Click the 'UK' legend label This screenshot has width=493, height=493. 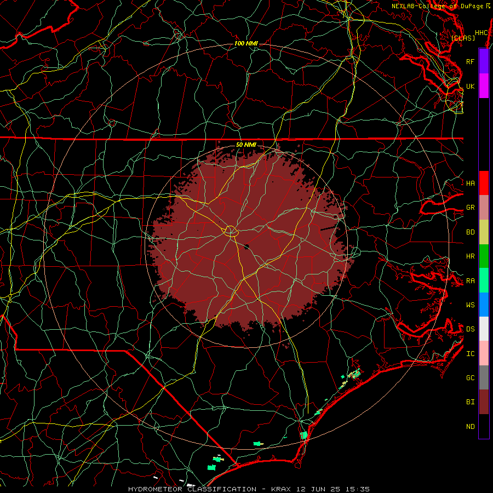470,86
